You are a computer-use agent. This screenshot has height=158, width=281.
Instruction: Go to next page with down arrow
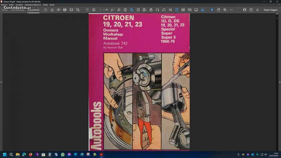94,10
